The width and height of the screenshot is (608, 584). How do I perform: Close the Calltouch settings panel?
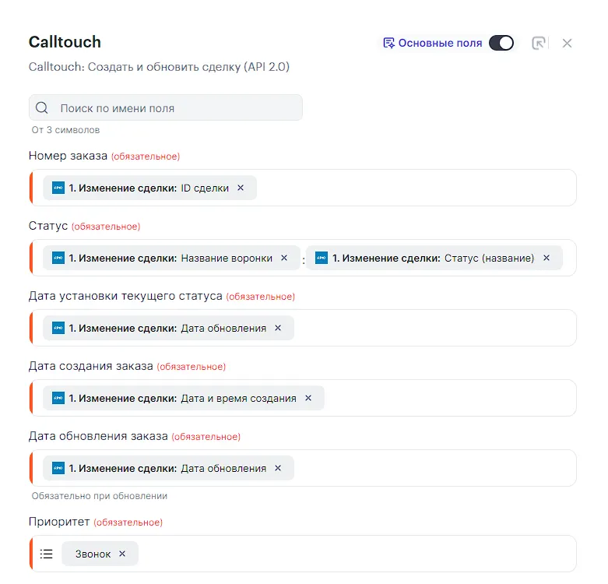click(567, 44)
